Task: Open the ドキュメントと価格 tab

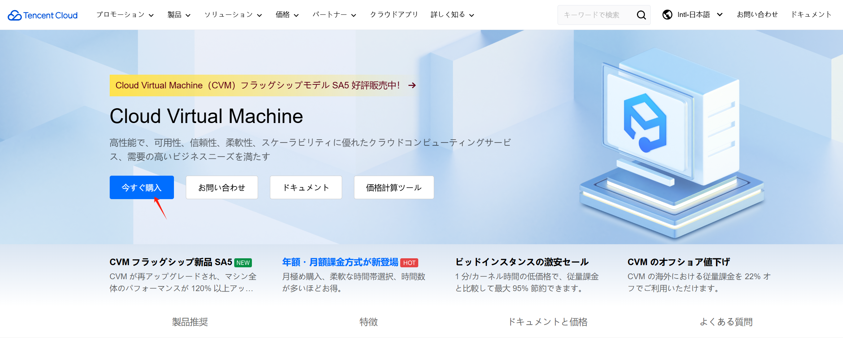Action: click(547, 322)
